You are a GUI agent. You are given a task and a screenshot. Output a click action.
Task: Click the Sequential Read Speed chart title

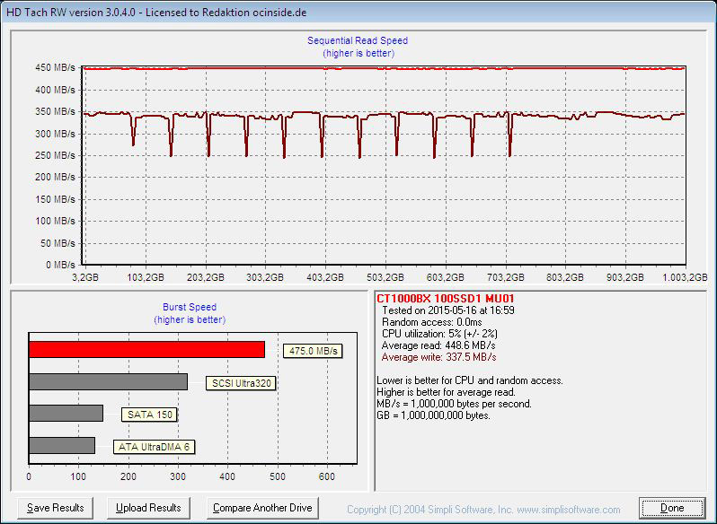pyautogui.click(x=358, y=40)
